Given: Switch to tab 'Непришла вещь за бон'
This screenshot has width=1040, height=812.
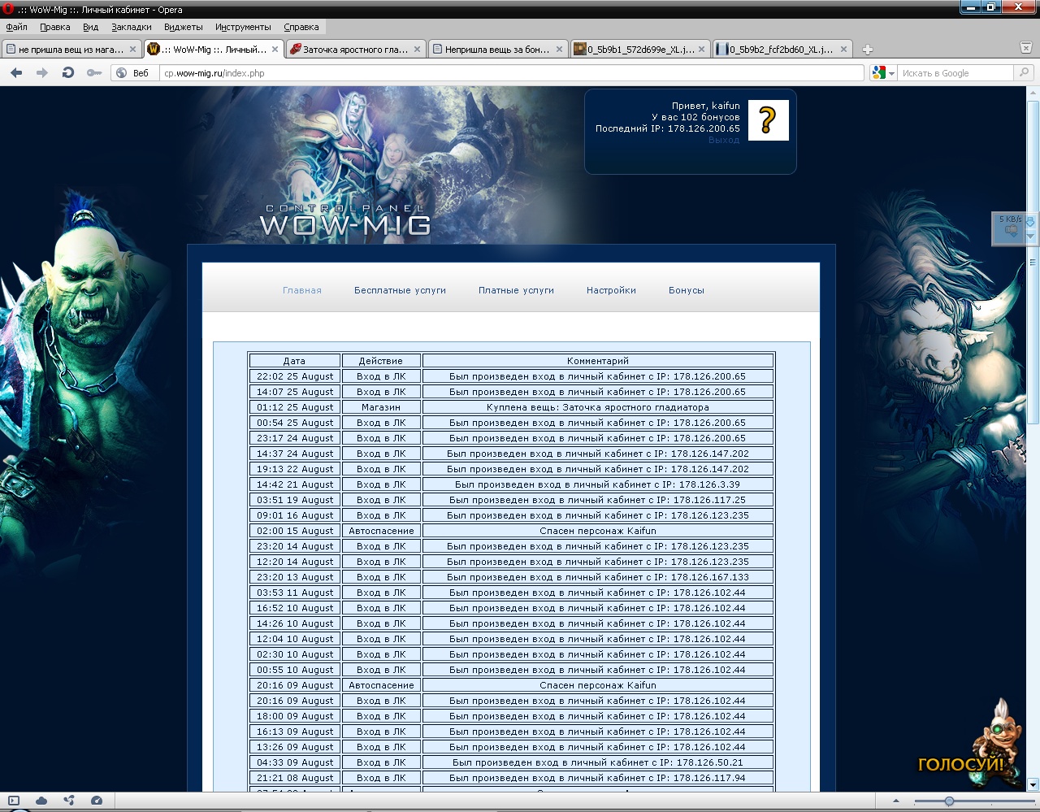Looking at the screenshot, I should click(497, 50).
